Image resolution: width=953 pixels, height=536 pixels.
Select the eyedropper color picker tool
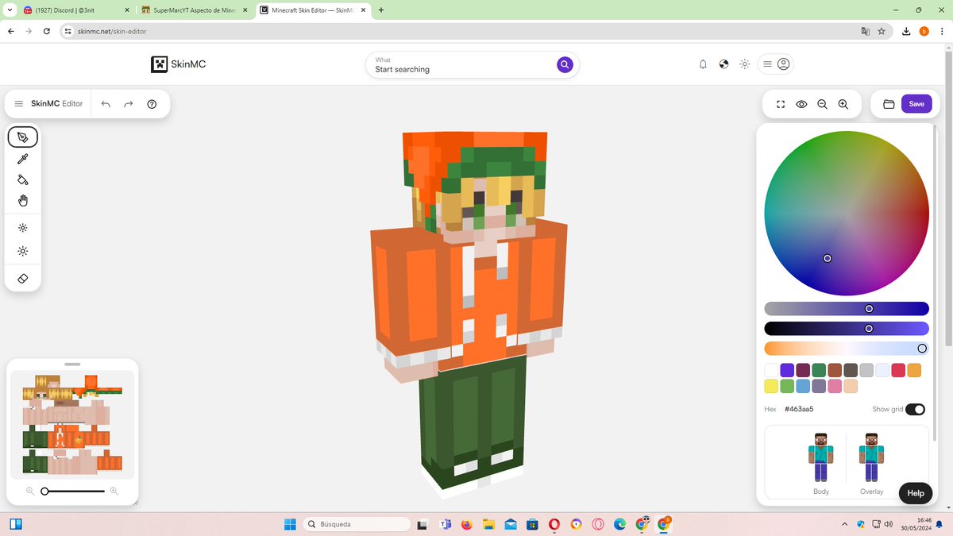[x=23, y=159]
